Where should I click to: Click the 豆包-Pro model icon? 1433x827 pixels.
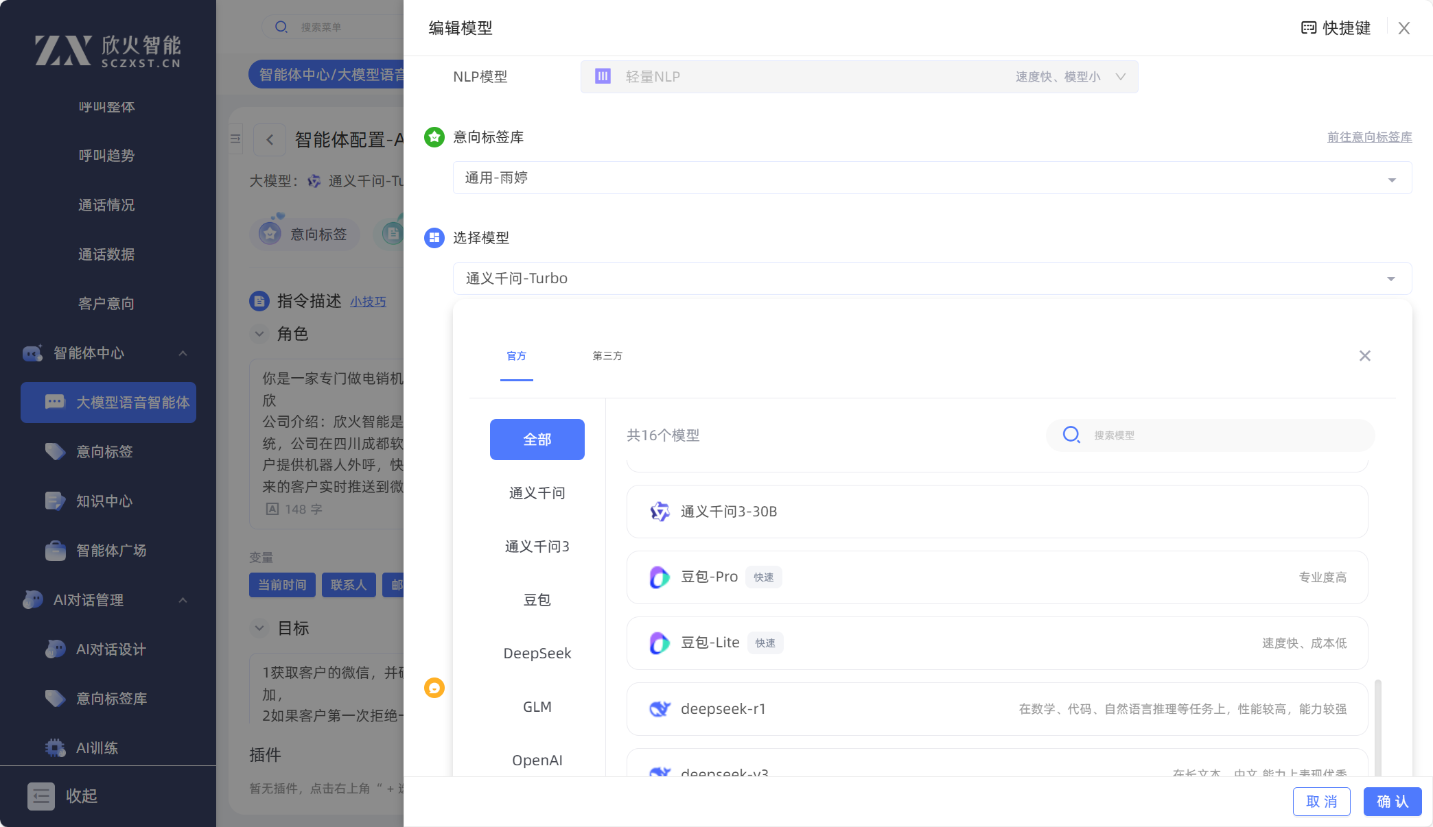(x=659, y=577)
